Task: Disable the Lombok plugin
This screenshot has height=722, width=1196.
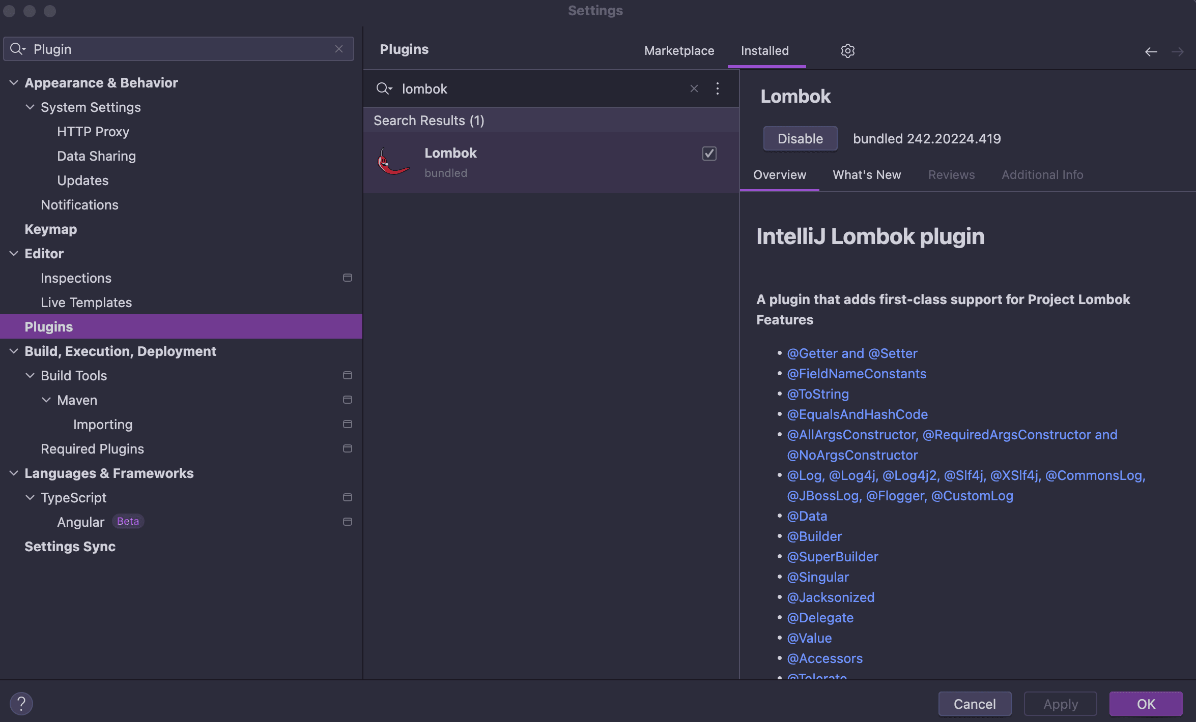Action: pyautogui.click(x=800, y=138)
